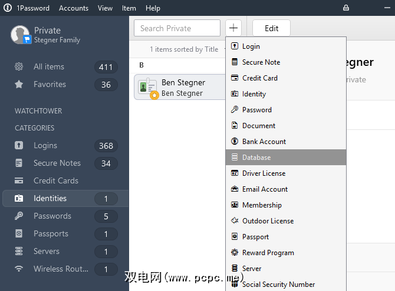
Task: Click the Document icon in dropdown
Action: point(235,125)
